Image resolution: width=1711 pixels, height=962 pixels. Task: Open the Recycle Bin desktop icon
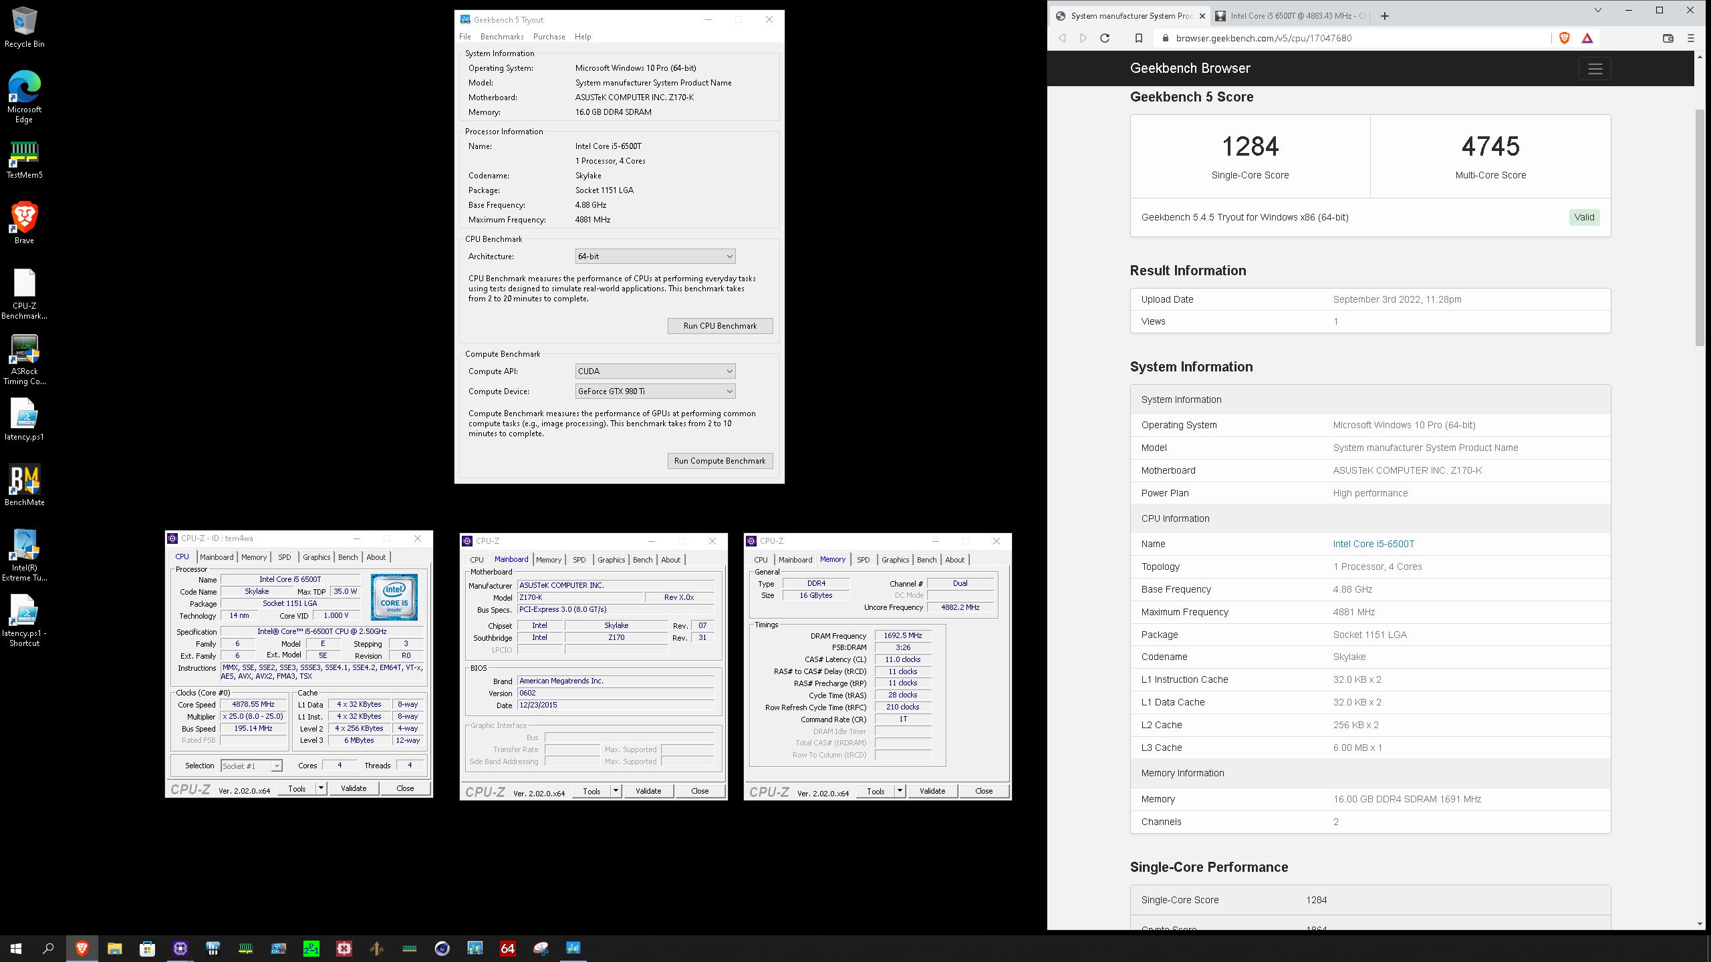click(25, 28)
